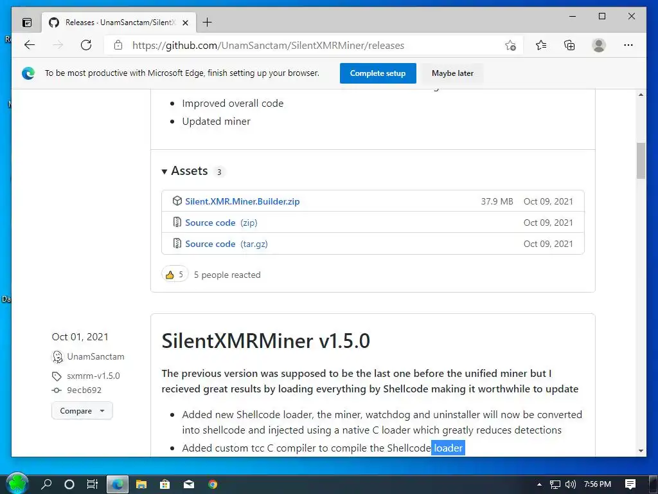Click the Complete setup button
Viewport: 658px width, 494px height.
[378, 73]
